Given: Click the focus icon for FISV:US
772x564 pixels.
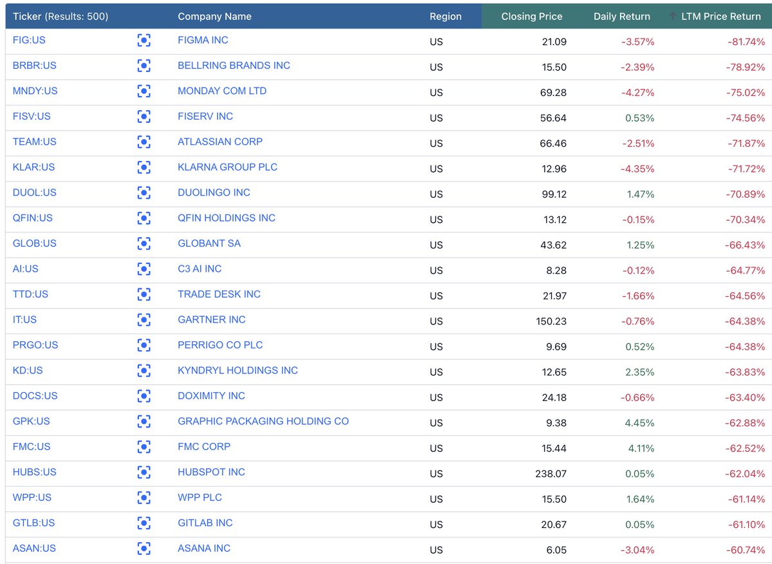Looking at the screenshot, I should point(144,117).
